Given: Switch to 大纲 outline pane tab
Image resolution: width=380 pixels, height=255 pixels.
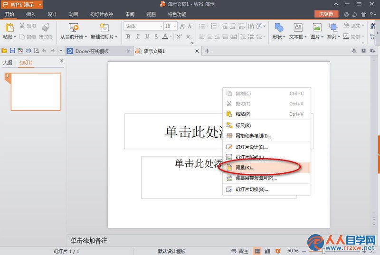Looking at the screenshot, I should (x=8, y=63).
